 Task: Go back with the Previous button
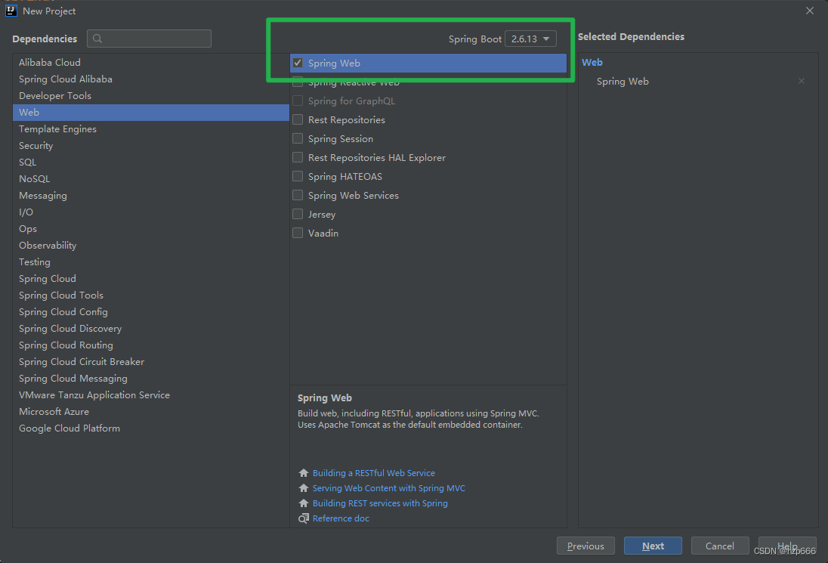pyautogui.click(x=585, y=546)
